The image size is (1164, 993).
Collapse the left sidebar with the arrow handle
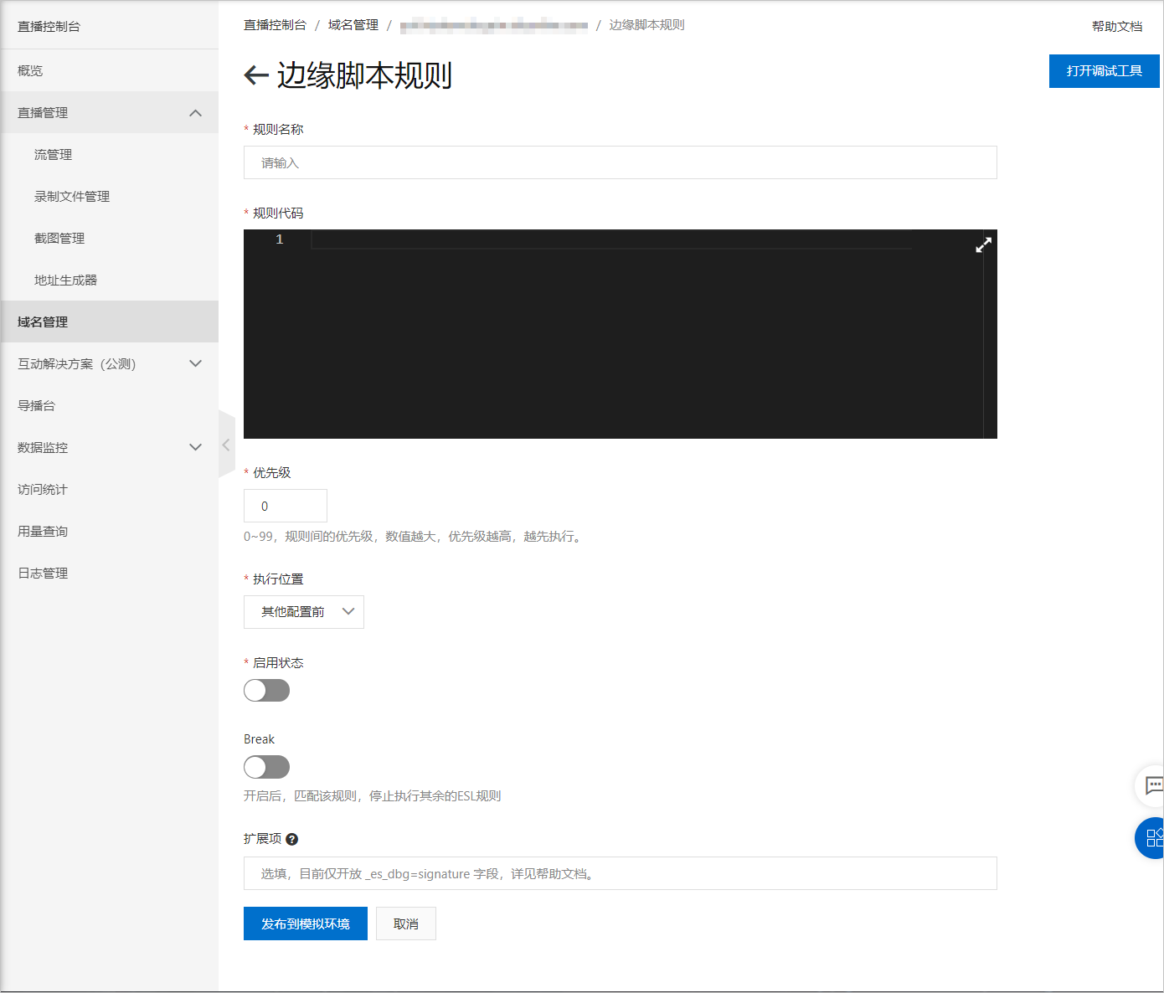(x=226, y=445)
